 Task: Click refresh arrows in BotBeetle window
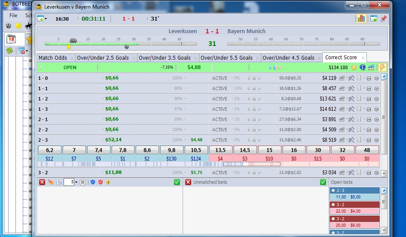click(x=9, y=51)
